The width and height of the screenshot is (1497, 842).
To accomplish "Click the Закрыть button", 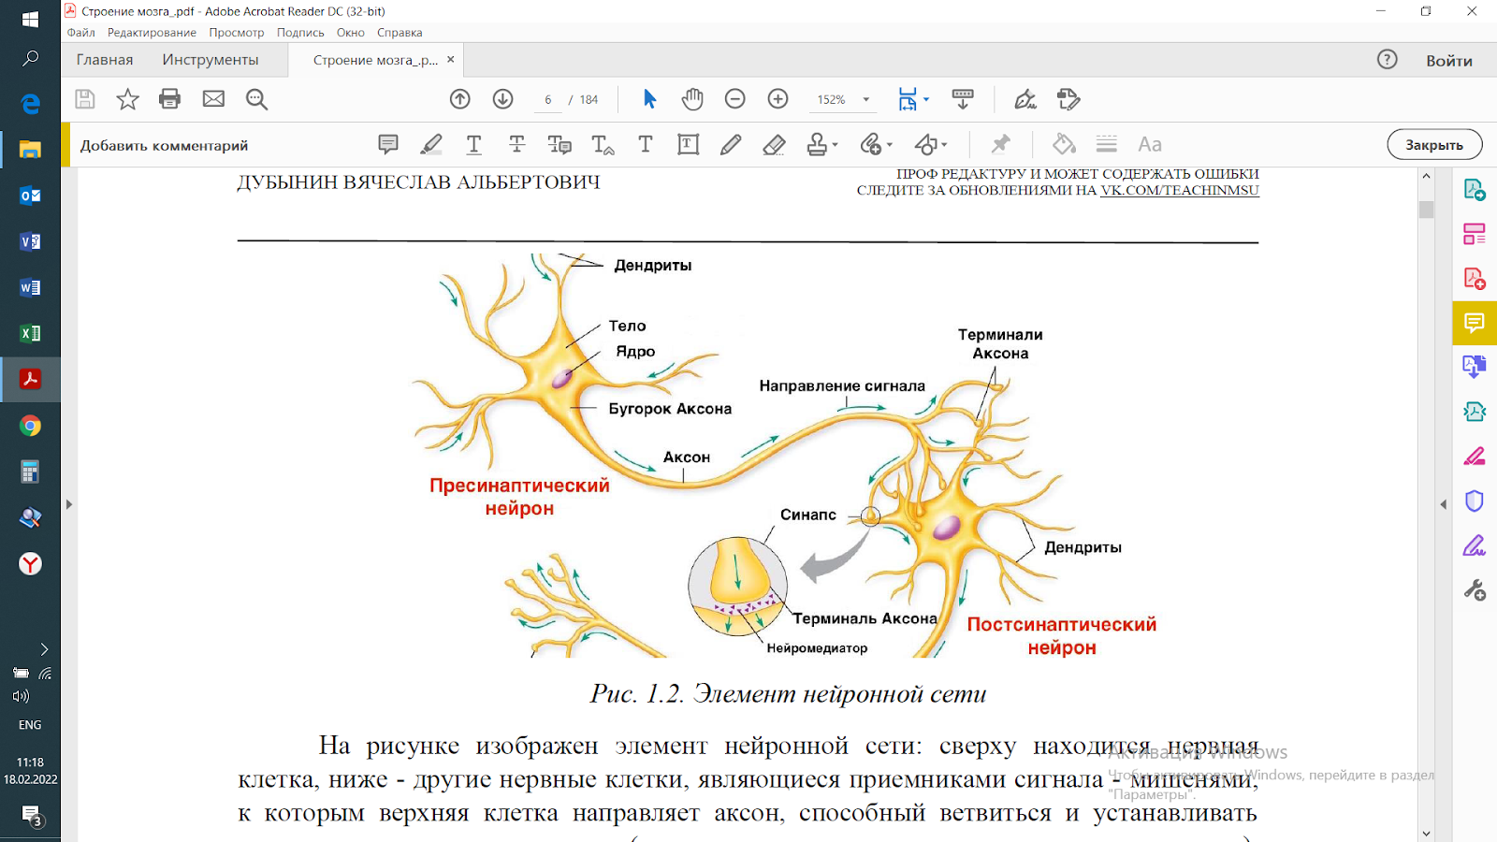I will pyautogui.click(x=1433, y=145).
